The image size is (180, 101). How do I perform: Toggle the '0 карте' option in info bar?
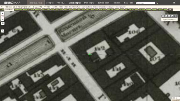coord(36,7)
